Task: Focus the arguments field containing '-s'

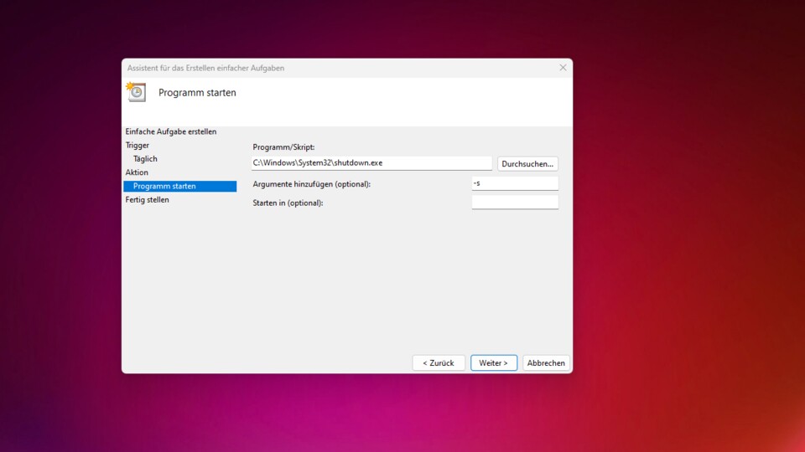Action: [x=515, y=183]
